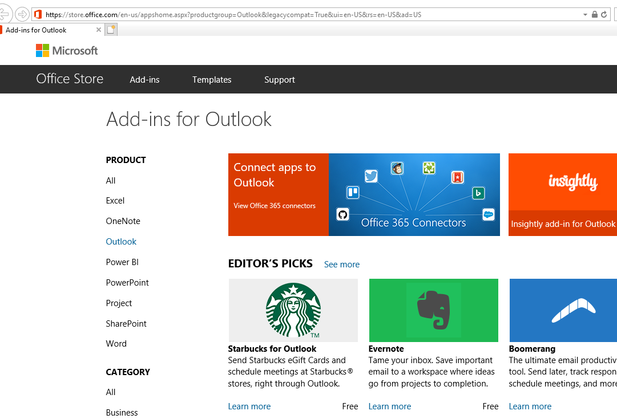Close the Add-ins for Outlook tab
The image size is (617, 419).
[99, 30]
